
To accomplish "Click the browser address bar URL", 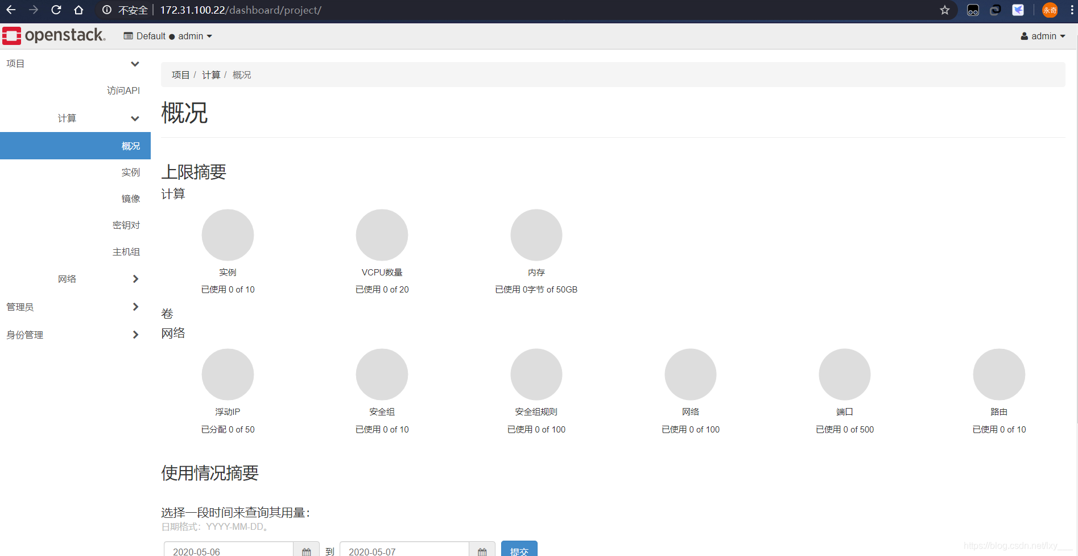I will tap(241, 10).
